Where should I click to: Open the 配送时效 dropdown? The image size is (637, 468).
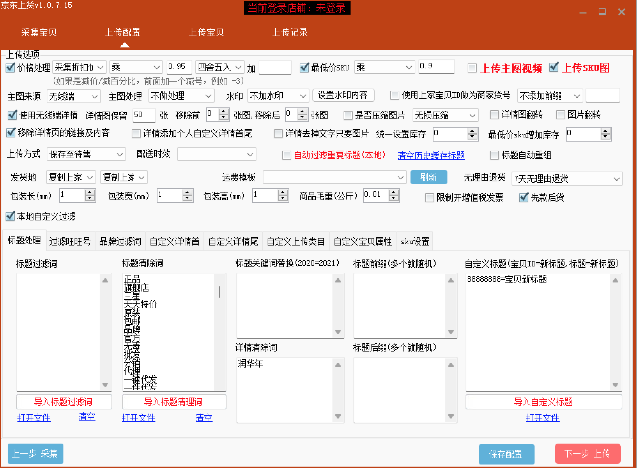pos(217,154)
